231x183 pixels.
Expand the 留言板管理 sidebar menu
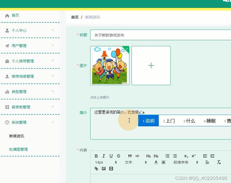click(x=30, y=107)
